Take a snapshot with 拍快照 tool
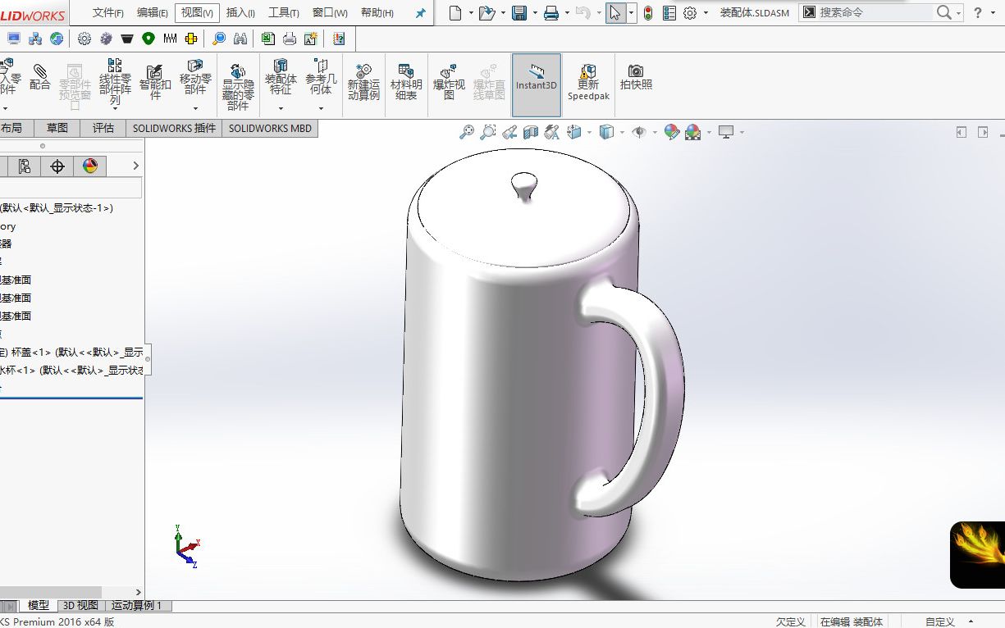The width and height of the screenshot is (1005, 628). 637,80
